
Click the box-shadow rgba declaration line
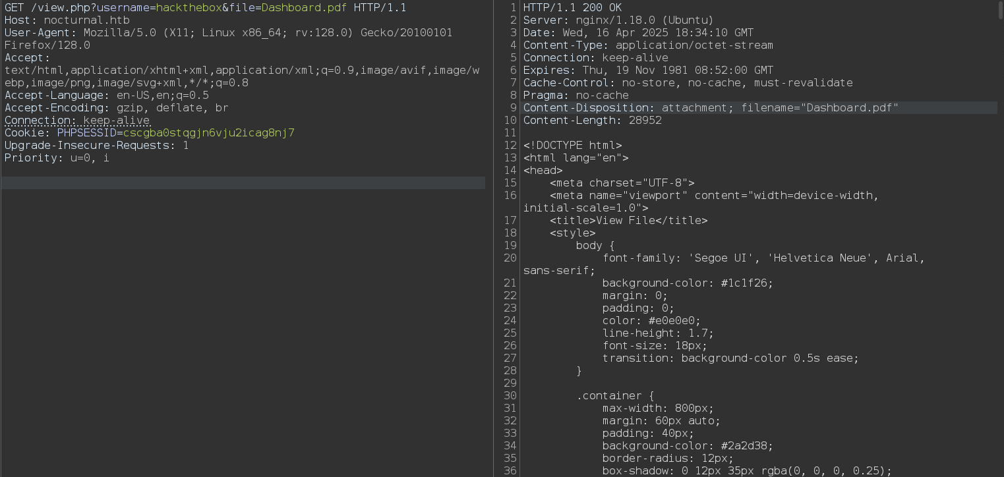point(746,471)
